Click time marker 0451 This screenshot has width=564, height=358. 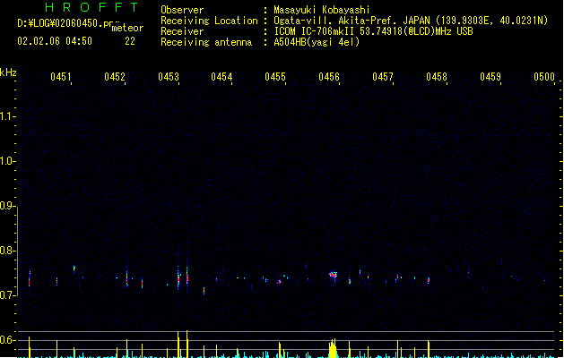60,77
